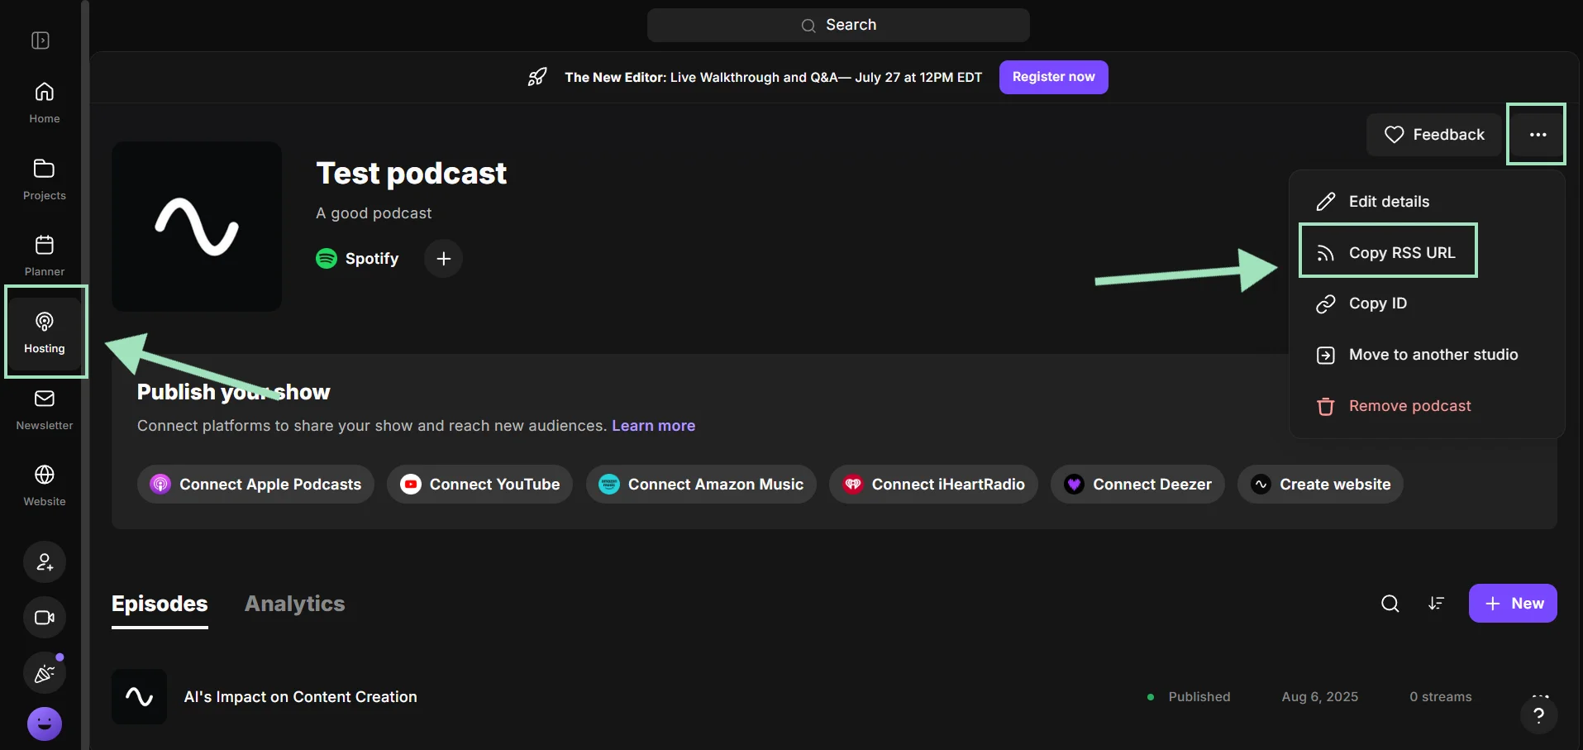Click Connect iHeartRadio
Viewport: 1583px width, 750px height.
[x=933, y=485]
